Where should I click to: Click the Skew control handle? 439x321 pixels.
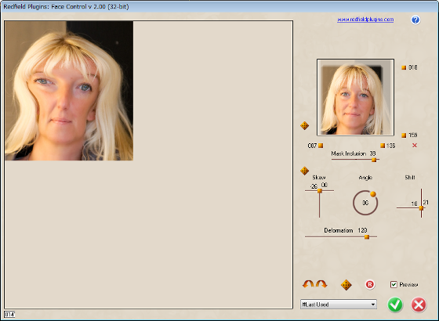click(x=320, y=191)
